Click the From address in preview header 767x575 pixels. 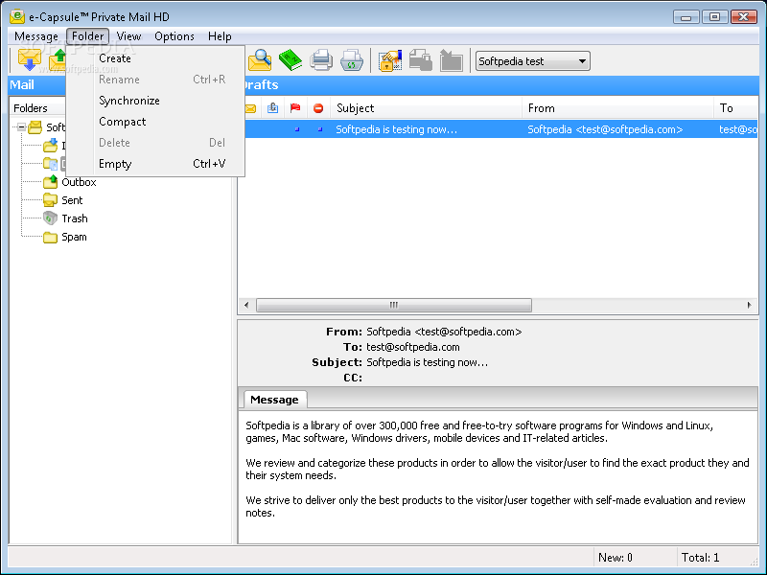tap(444, 332)
